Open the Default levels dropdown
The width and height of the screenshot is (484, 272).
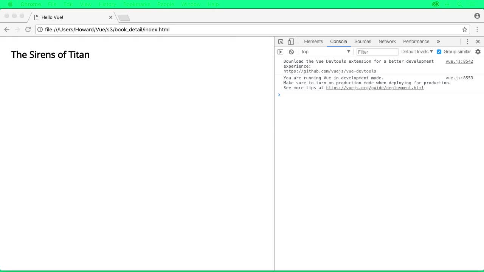coord(416,52)
